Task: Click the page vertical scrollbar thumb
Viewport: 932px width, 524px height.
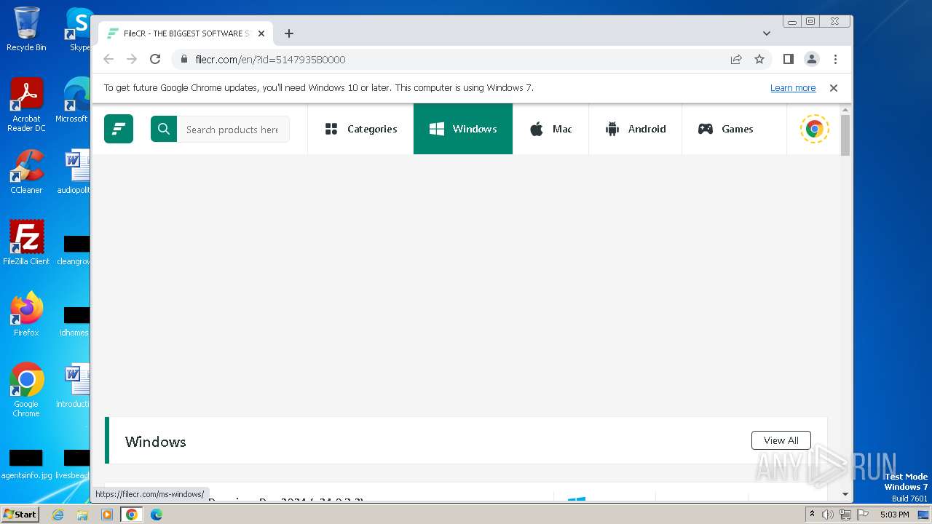Action: pyautogui.click(x=845, y=135)
